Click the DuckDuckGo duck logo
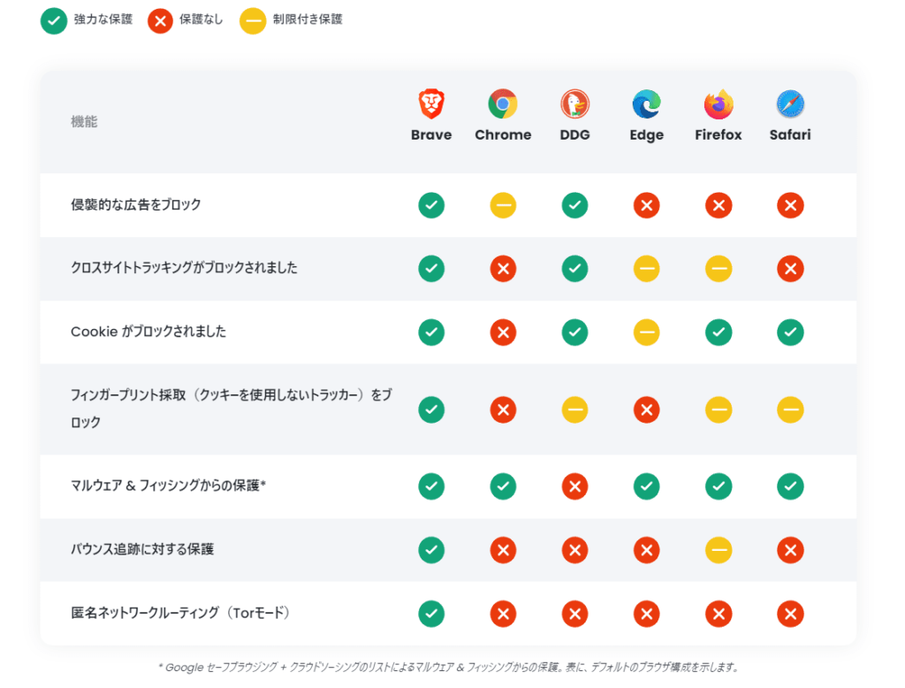 click(574, 104)
